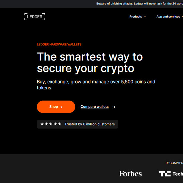Click the arrow beside Compare wallets

coord(114,107)
